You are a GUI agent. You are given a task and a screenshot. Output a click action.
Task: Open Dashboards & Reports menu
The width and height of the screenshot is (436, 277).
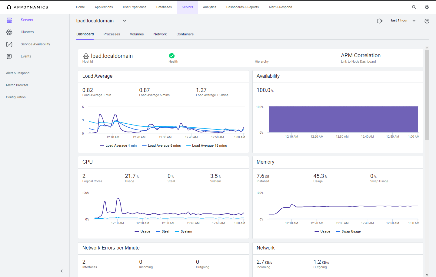tap(242, 7)
